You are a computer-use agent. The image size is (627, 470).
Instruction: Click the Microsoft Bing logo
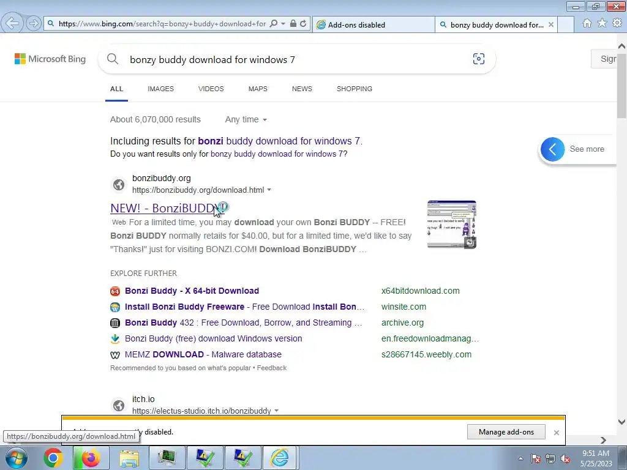pyautogui.click(x=50, y=59)
